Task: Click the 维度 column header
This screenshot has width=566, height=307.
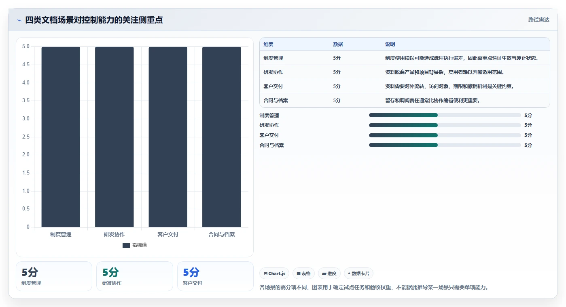Action: pyautogui.click(x=268, y=44)
